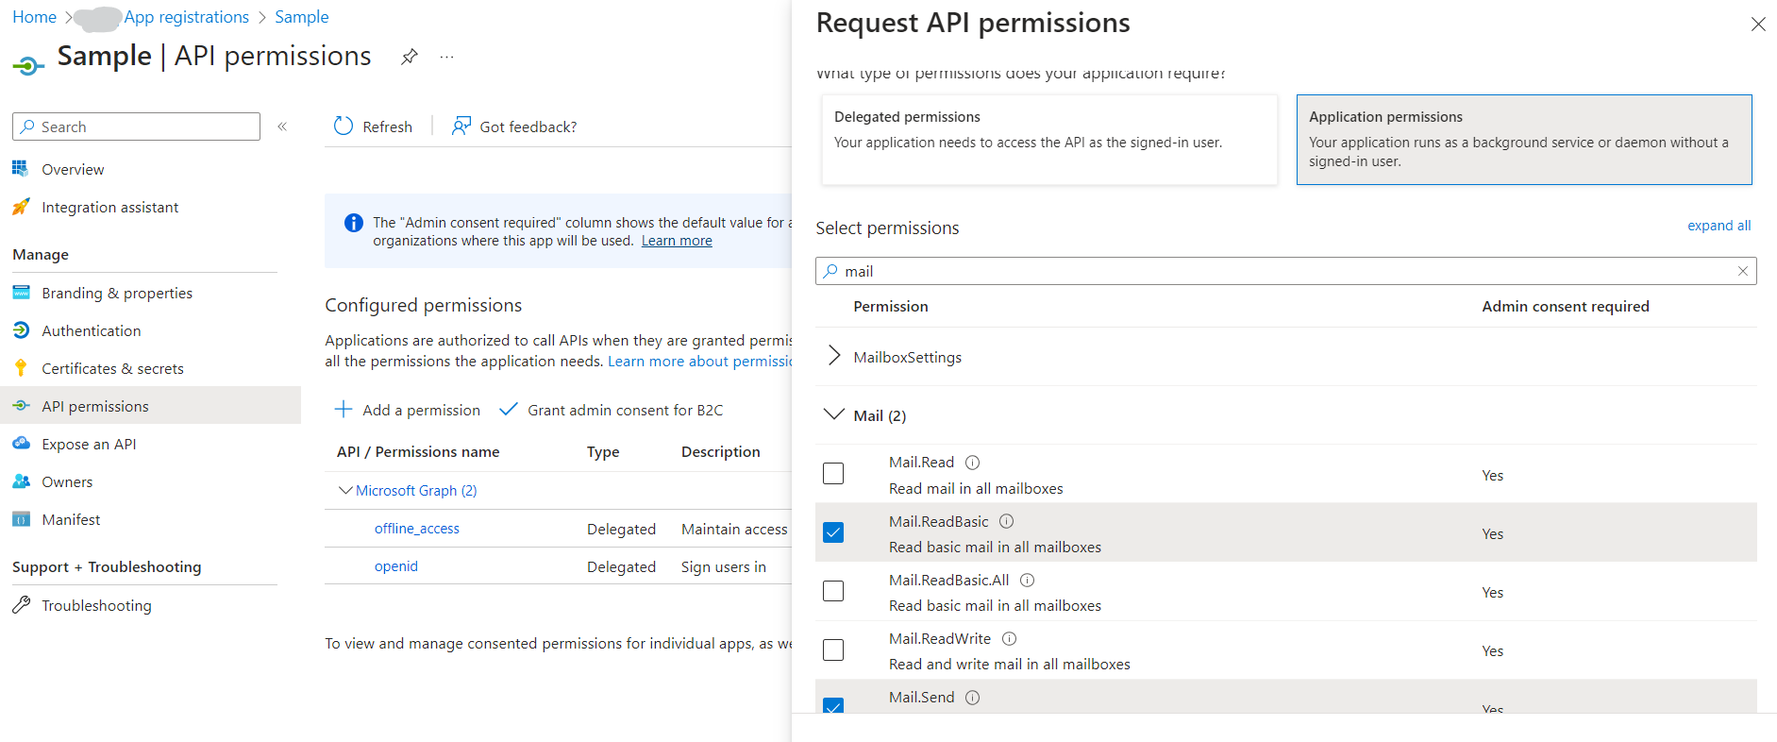The width and height of the screenshot is (1777, 742).
Task: Open page ellipsis more options
Action: point(446,57)
